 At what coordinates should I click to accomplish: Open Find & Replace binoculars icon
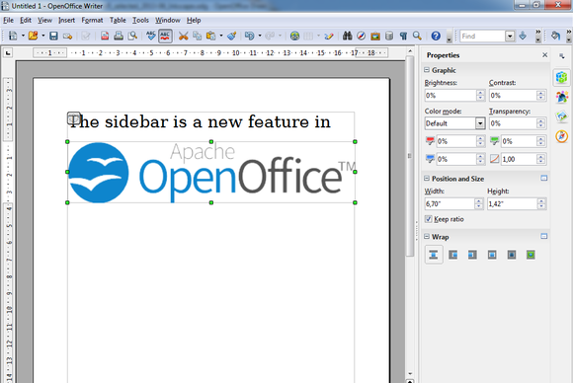(347, 36)
